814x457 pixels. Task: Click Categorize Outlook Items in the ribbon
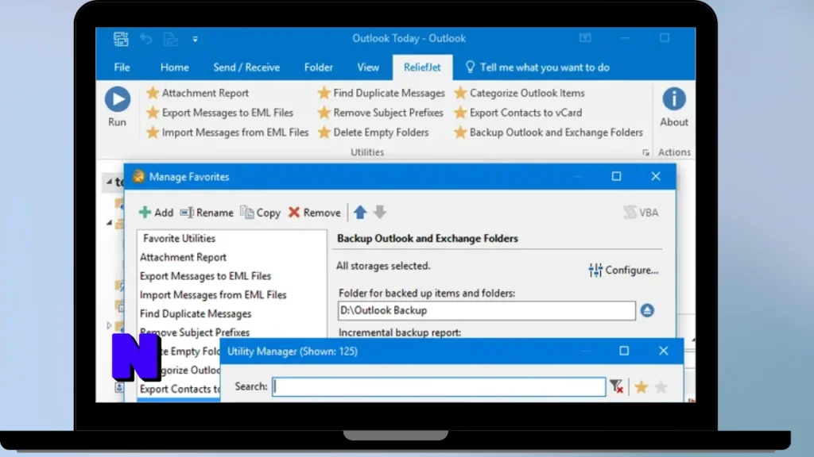[x=520, y=94]
